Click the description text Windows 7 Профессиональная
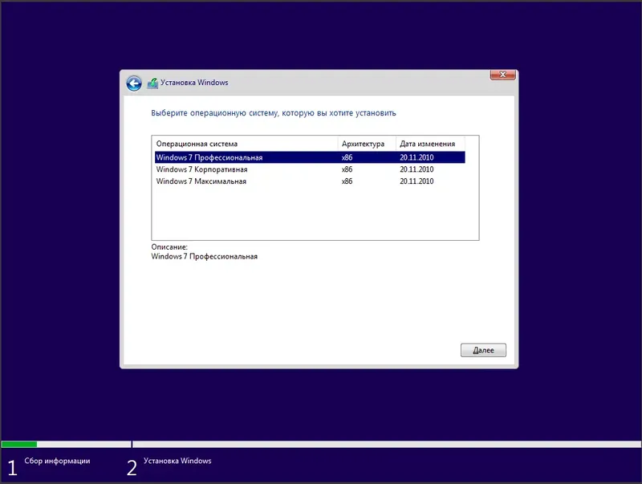The height and width of the screenshot is (484, 642). (205, 256)
